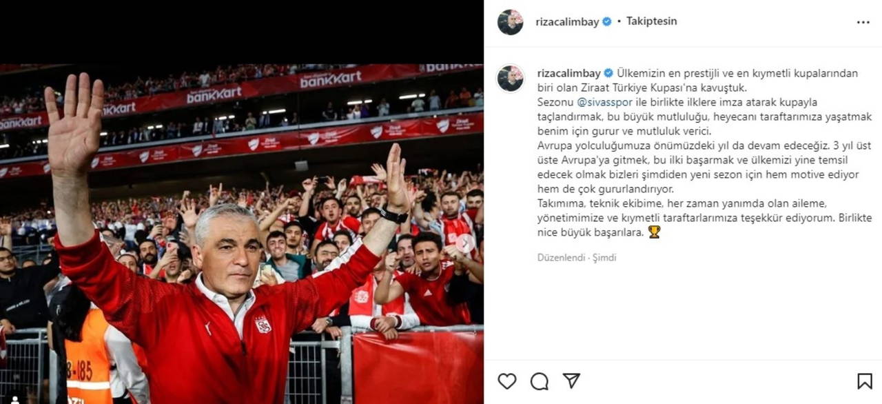Open the profile avatar in the post header
The width and height of the screenshot is (882, 404).
click(x=511, y=22)
